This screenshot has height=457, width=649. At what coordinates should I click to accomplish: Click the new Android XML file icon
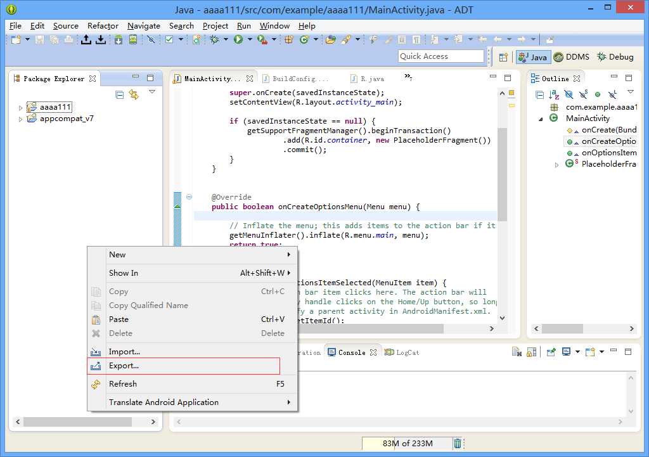[196, 40]
